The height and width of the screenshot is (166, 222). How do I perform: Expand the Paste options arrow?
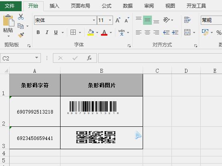click(8, 36)
